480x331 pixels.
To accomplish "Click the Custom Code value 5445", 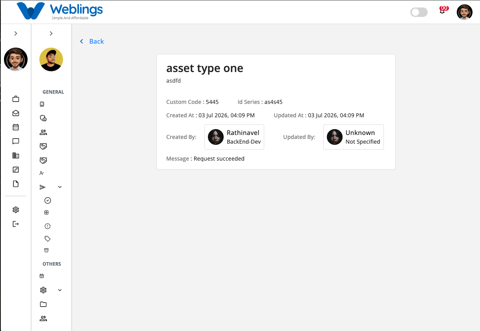I will click(x=212, y=102).
